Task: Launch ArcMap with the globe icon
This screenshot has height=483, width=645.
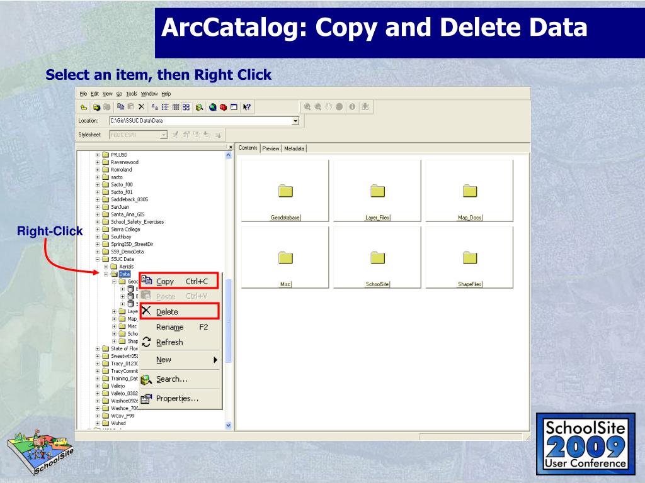Action: pos(213,107)
